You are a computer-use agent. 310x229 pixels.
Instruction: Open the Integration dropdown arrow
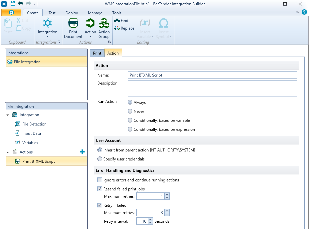(x=48, y=37)
